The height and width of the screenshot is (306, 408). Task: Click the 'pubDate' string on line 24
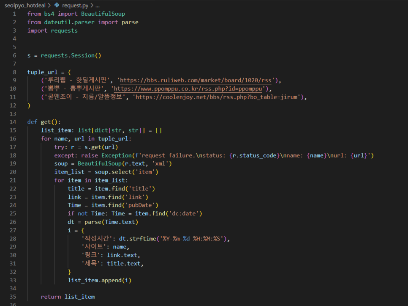[140, 205]
